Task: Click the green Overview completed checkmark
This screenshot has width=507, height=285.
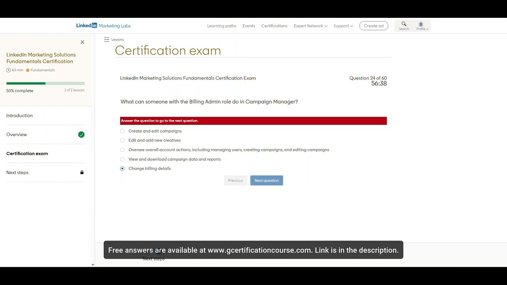Action: tap(81, 135)
